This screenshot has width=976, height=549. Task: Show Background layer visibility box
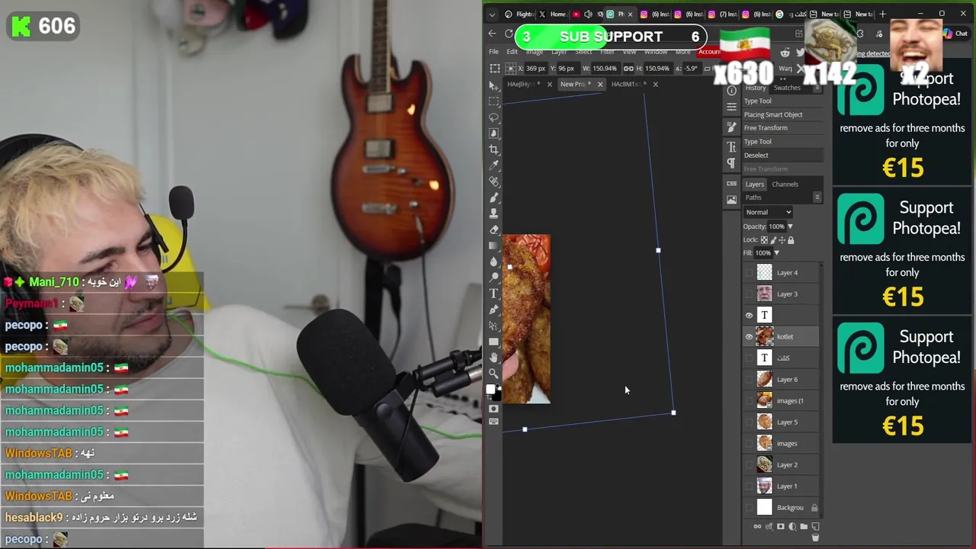749,507
